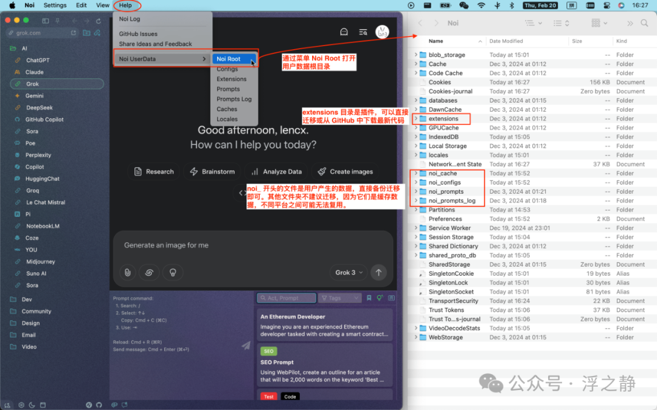Sort Finder list by Date Modified column
This screenshot has height=410, width=657.
coord(506,41)
